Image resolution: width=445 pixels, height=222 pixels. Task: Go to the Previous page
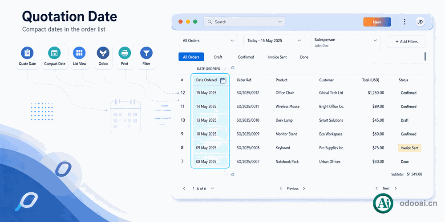point(292,189)
